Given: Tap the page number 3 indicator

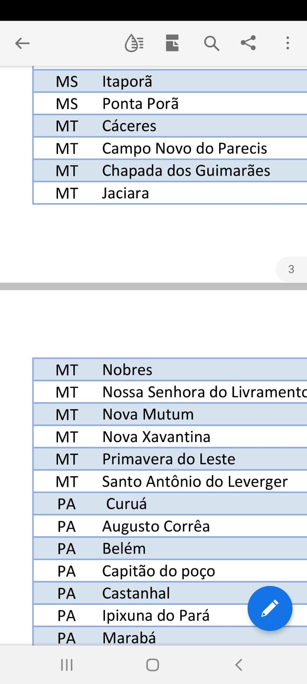Looking at the screenshot, I should coord(291,269).
